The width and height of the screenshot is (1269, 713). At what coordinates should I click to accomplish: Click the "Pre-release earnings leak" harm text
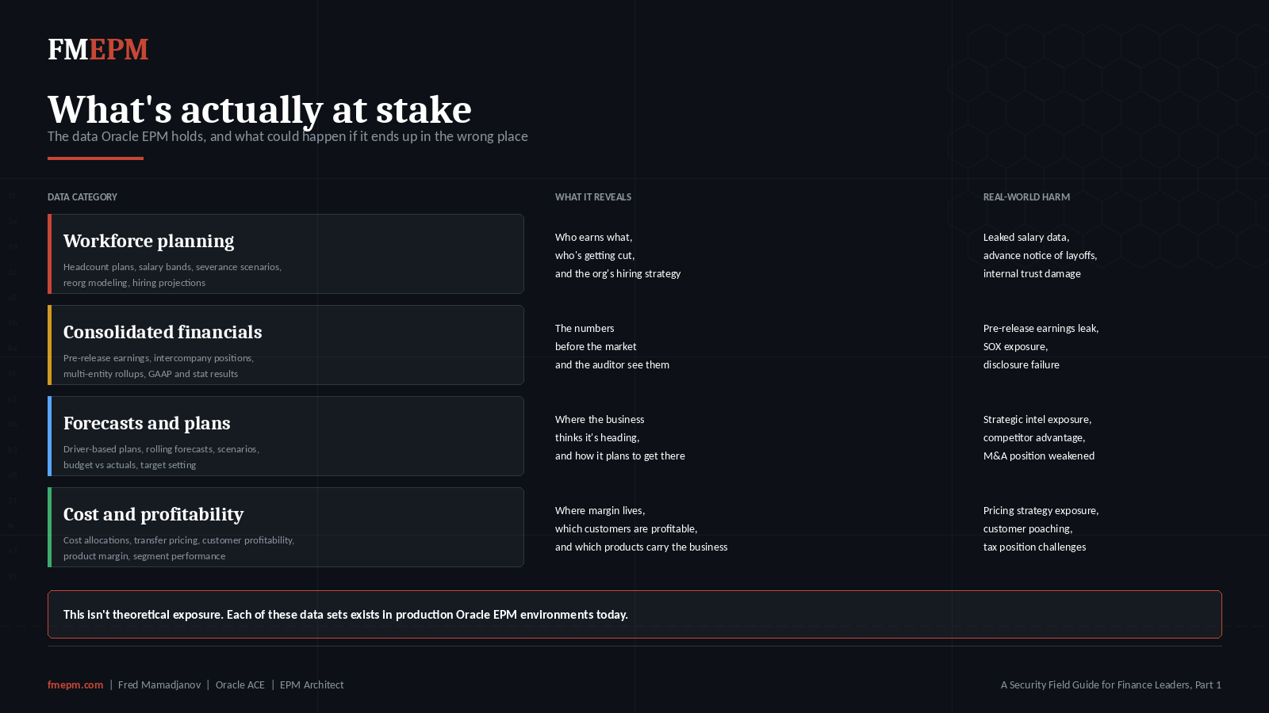click(1041, 329)
